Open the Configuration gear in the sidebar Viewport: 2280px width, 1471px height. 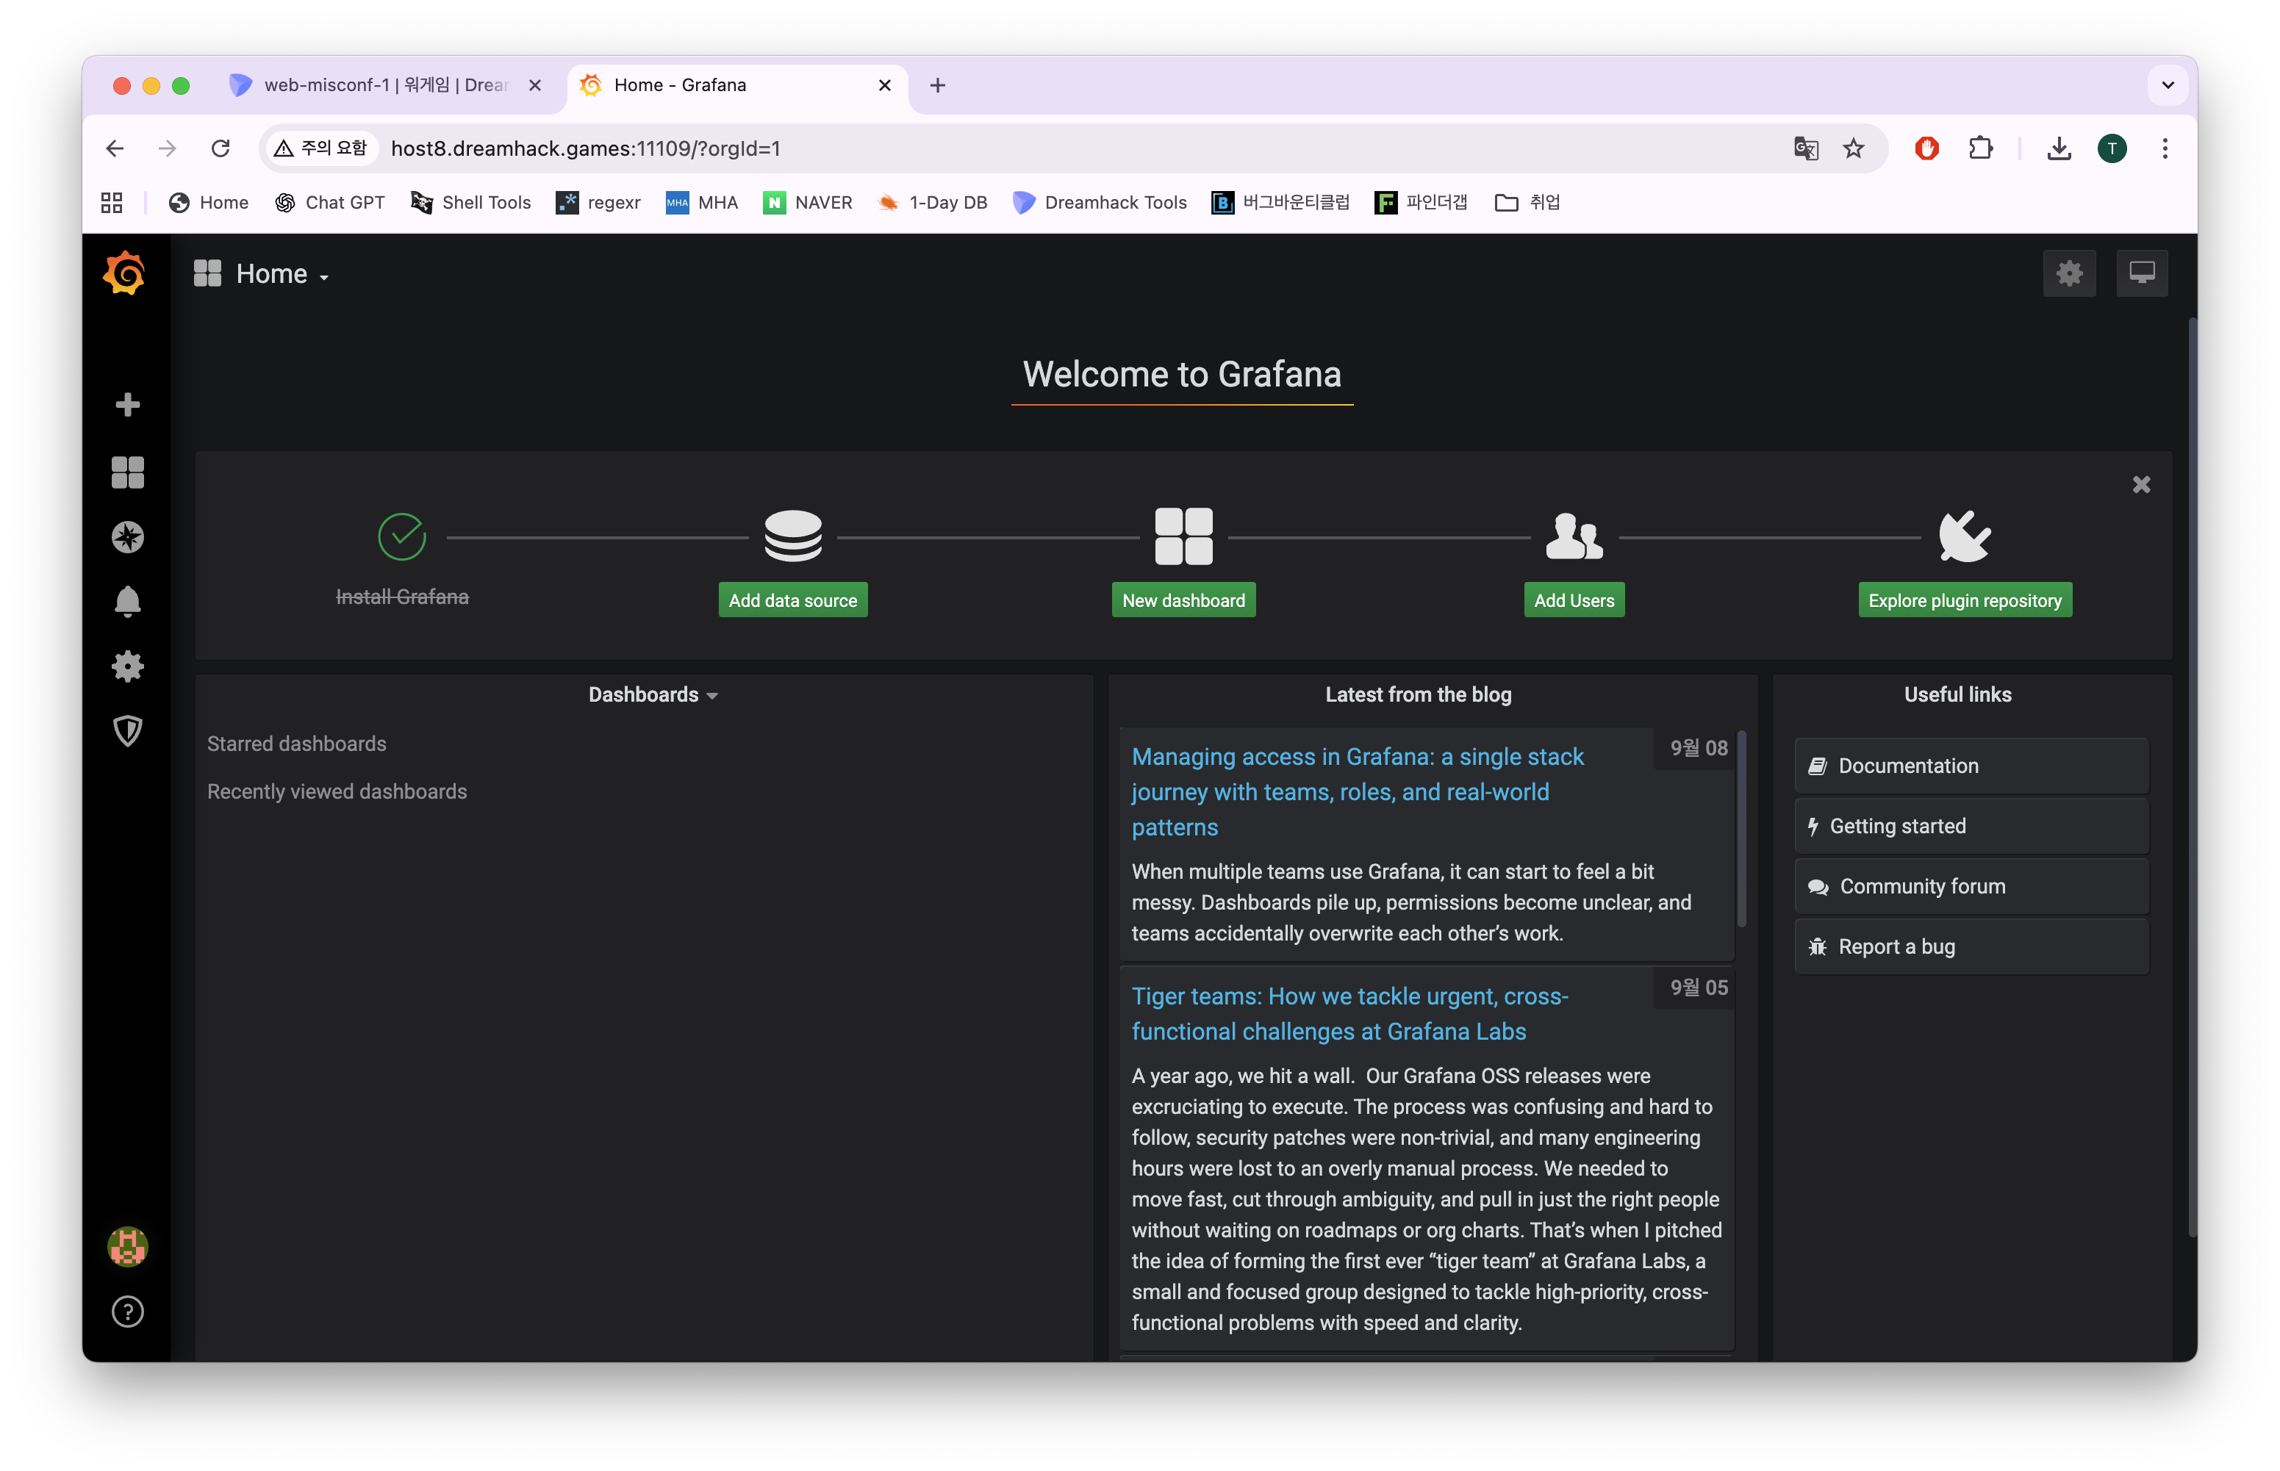coord(127,666)
